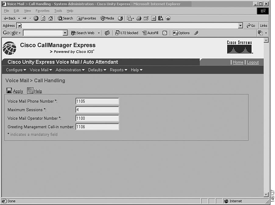Click the question mark Help icon
This screenshot has width=275, height=205.
pos(30,90)
